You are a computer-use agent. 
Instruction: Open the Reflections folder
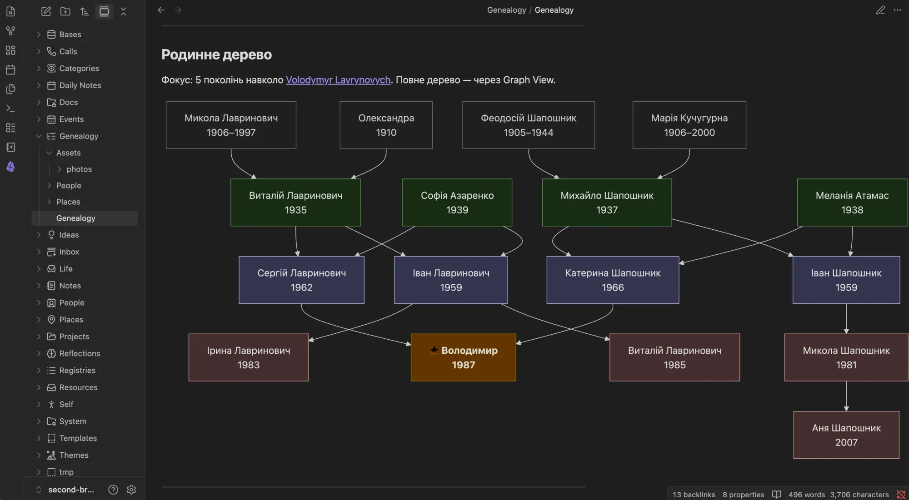pyautogui.click(x=85, y=354)
